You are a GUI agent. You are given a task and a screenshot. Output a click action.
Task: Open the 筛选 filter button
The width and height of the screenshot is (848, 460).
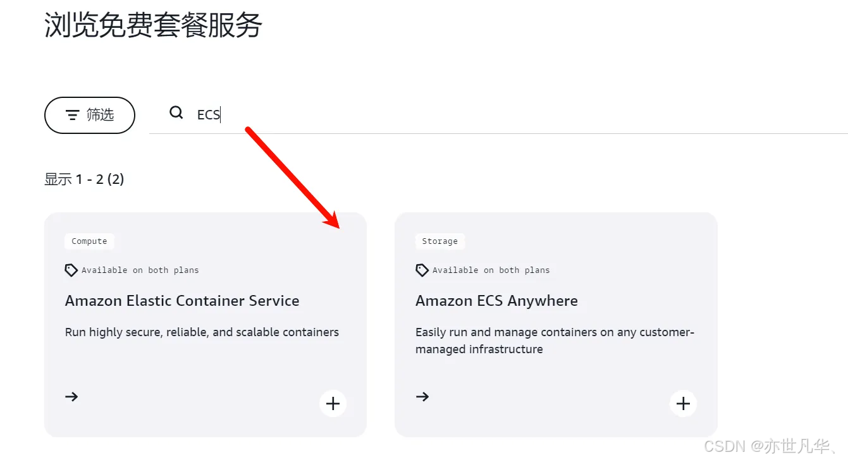point(90,115)
